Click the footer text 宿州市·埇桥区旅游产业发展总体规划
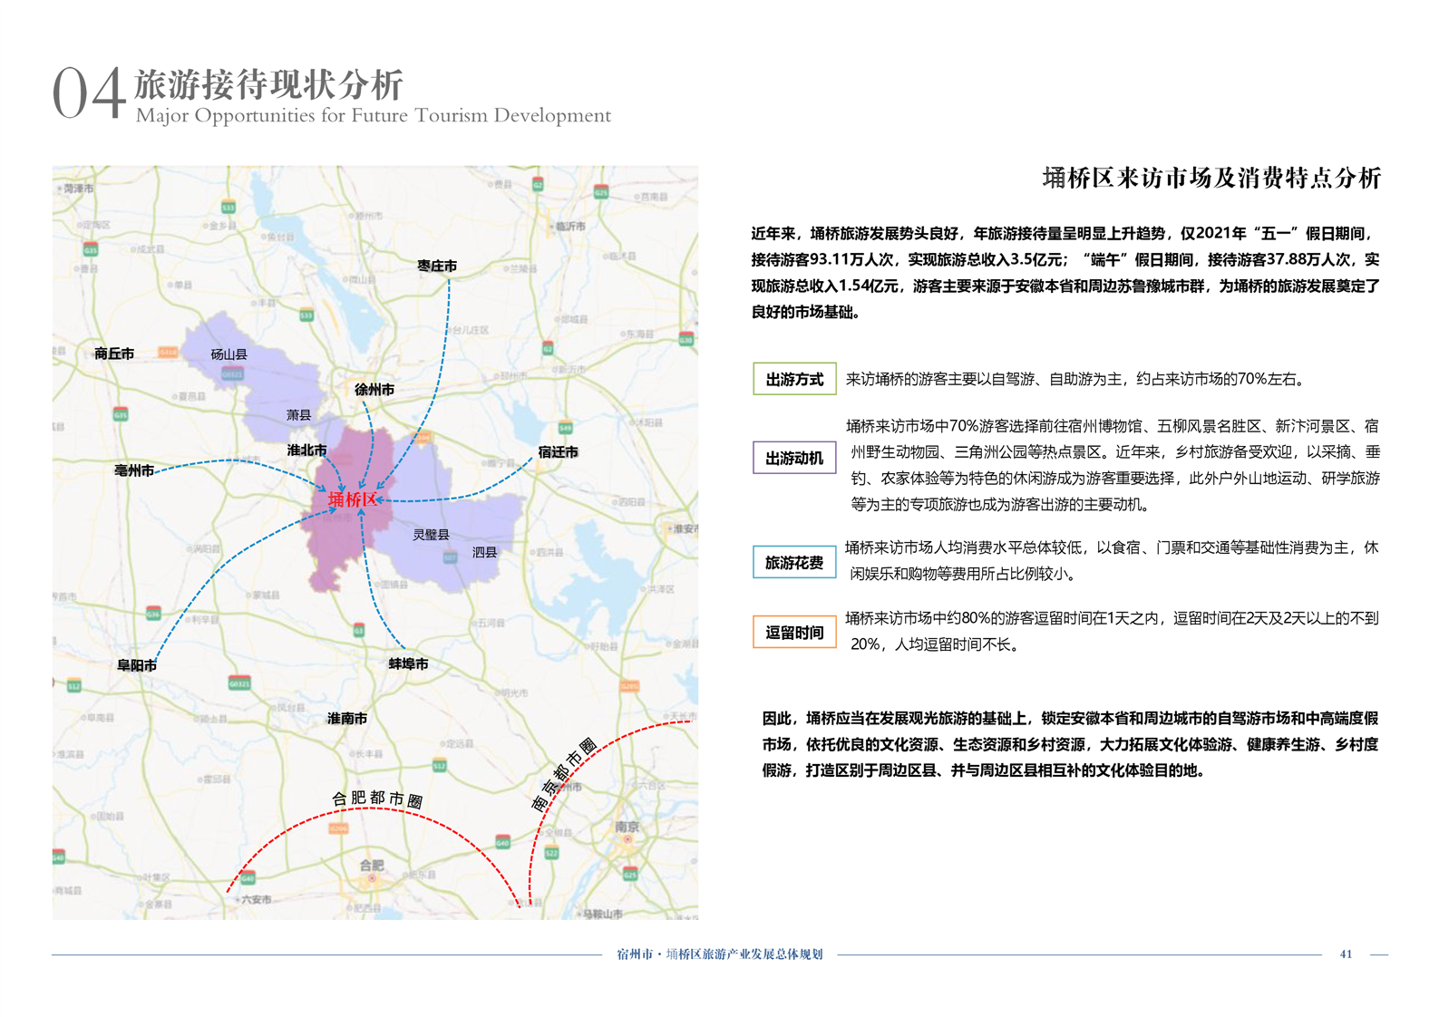Viewport: 1439px width, 1017px height. click(719, 954)
